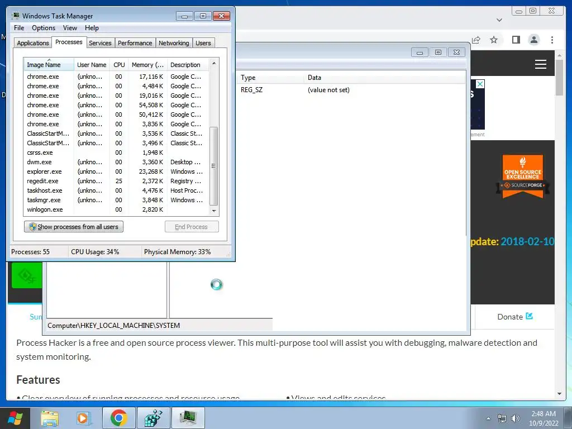The image size is (572, 429).
Task: Select explorer.exe process row
Action: 116,171
